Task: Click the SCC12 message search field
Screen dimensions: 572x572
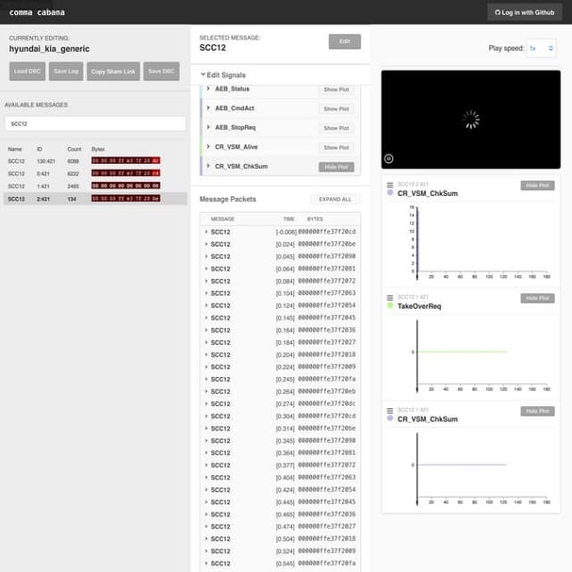Action: pyautogui.click(x=94, y=123)
